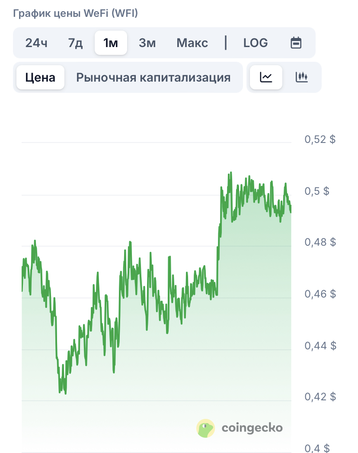Image resolution: width=358 pixels, height=453 pixels.
Task: Click the coingecko watermark text
Action: tap(252, 428)
